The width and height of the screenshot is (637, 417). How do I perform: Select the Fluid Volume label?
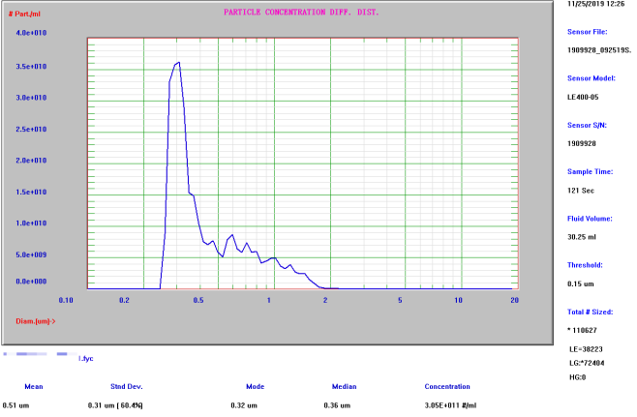point(591,218)
